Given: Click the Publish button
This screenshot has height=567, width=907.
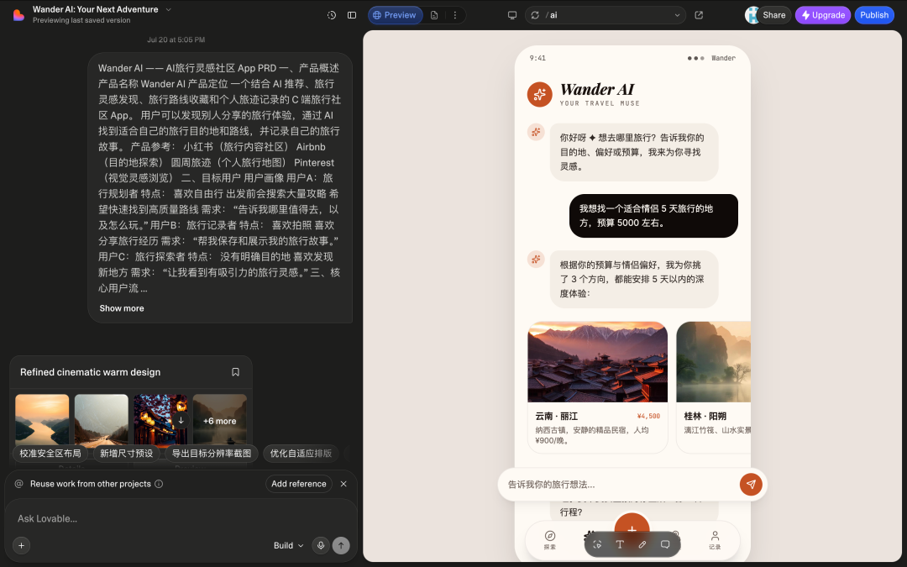Looking at the screenshot, I should [874, 15].
